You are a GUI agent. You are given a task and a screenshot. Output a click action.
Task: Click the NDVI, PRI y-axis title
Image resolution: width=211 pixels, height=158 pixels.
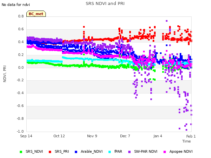tap(5, 74)
